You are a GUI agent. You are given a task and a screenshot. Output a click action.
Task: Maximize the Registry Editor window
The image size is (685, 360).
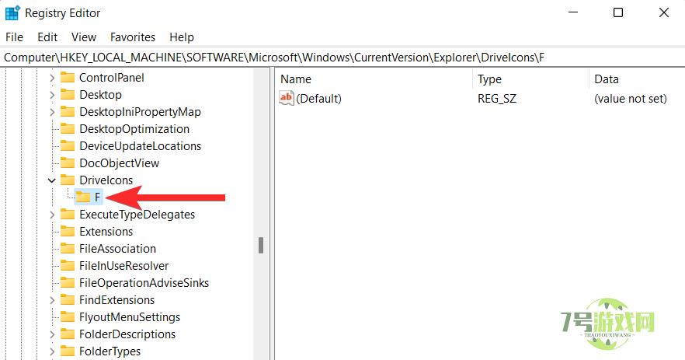[x=618, y=12]
